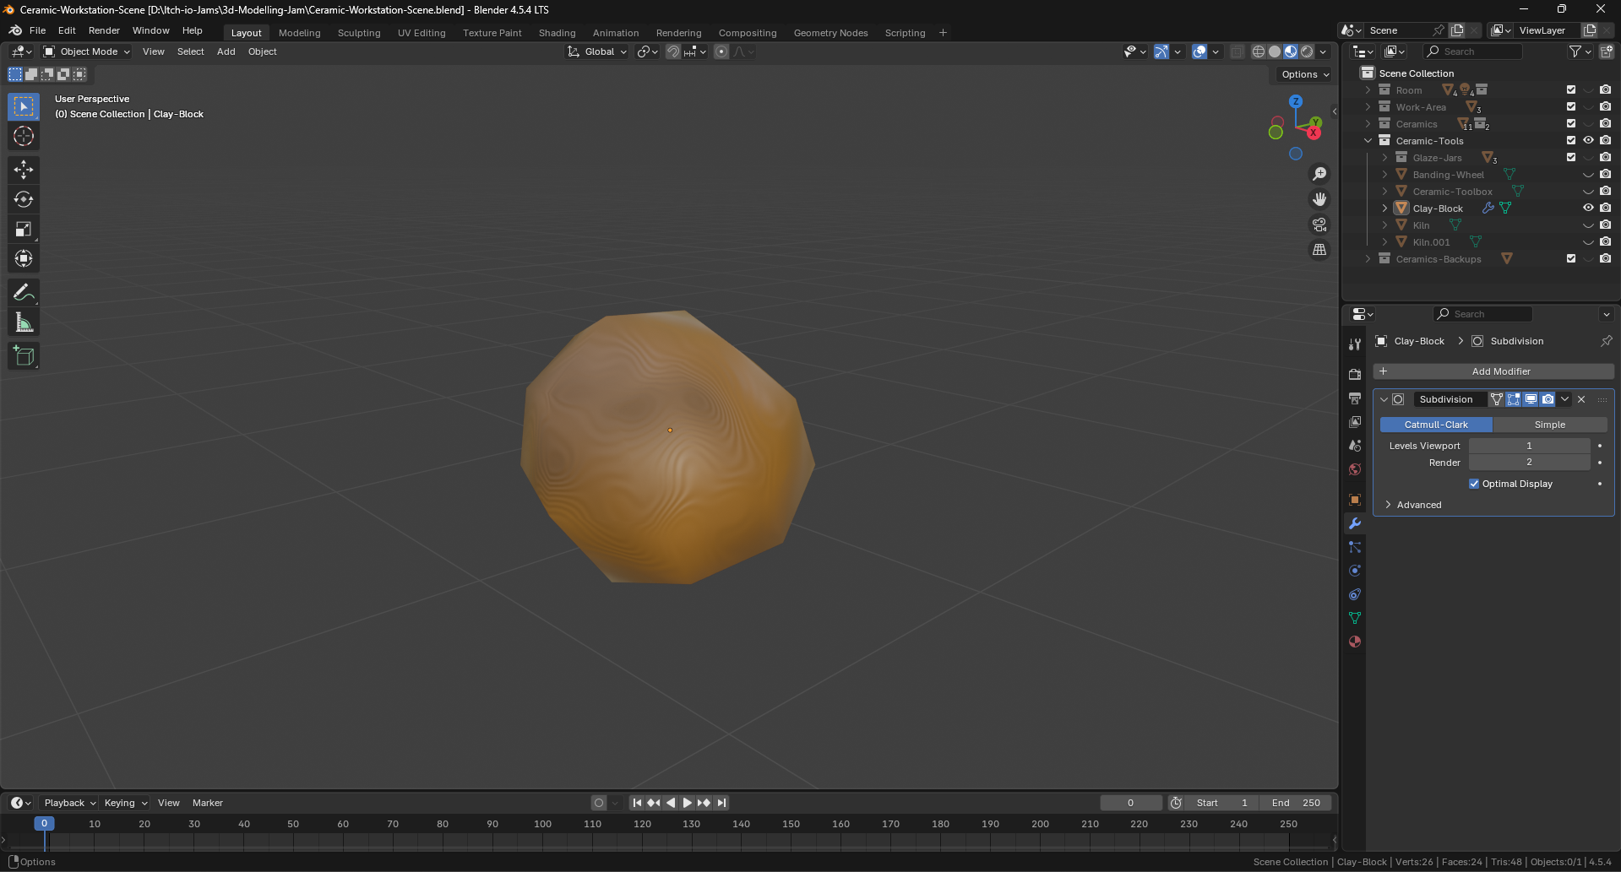Open the Object Mode dropdown
Viewport: 1621px width, 872px height.
pos(87,51)
